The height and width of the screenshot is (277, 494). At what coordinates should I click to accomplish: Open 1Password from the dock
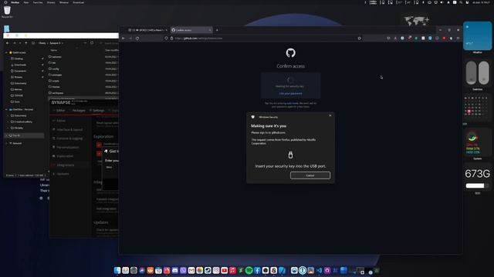303,270
